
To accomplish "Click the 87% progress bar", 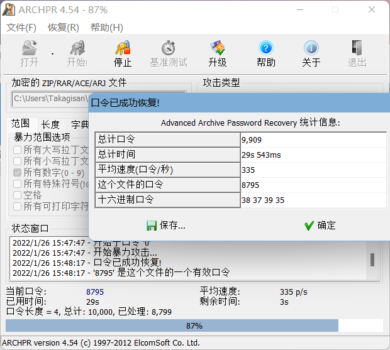I will [194, 325].
